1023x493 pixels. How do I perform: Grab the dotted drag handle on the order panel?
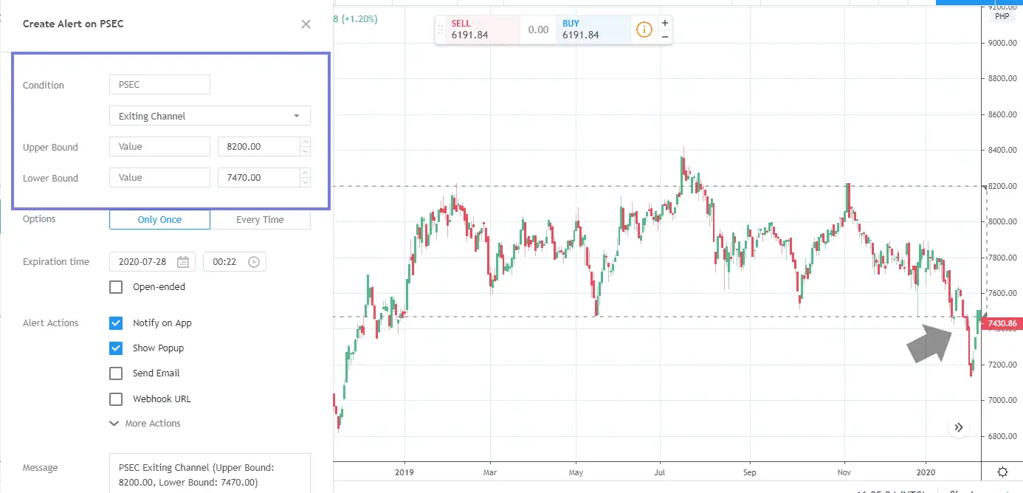coord(441,30)
